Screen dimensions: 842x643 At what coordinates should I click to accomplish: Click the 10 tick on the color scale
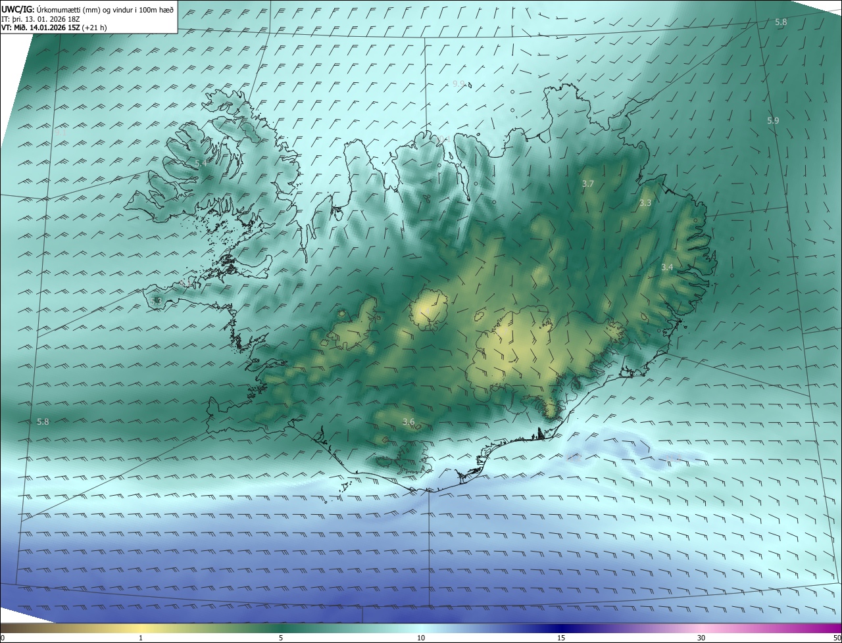(421, 638)
